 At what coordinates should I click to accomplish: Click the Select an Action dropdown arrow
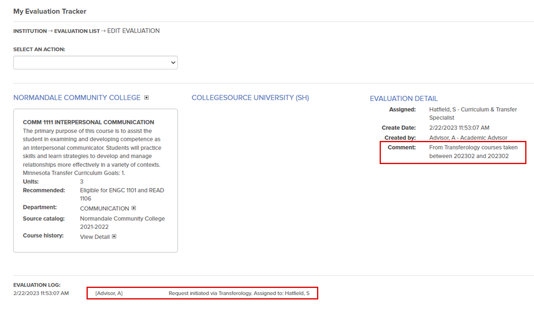click(x=172, y=63)
